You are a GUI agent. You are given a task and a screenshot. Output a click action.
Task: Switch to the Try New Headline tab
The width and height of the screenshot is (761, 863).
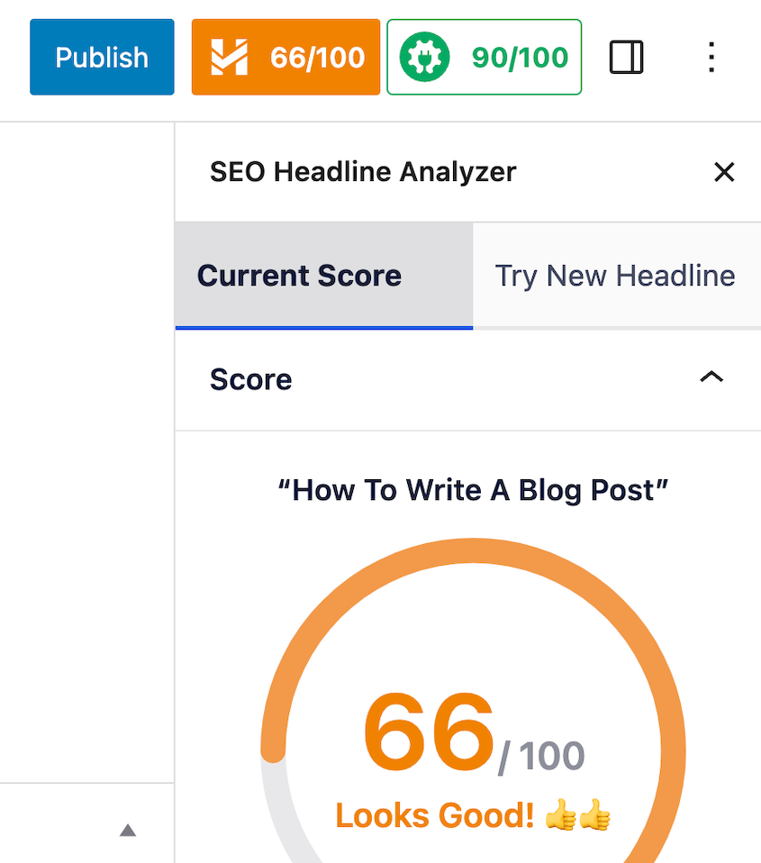615,276
